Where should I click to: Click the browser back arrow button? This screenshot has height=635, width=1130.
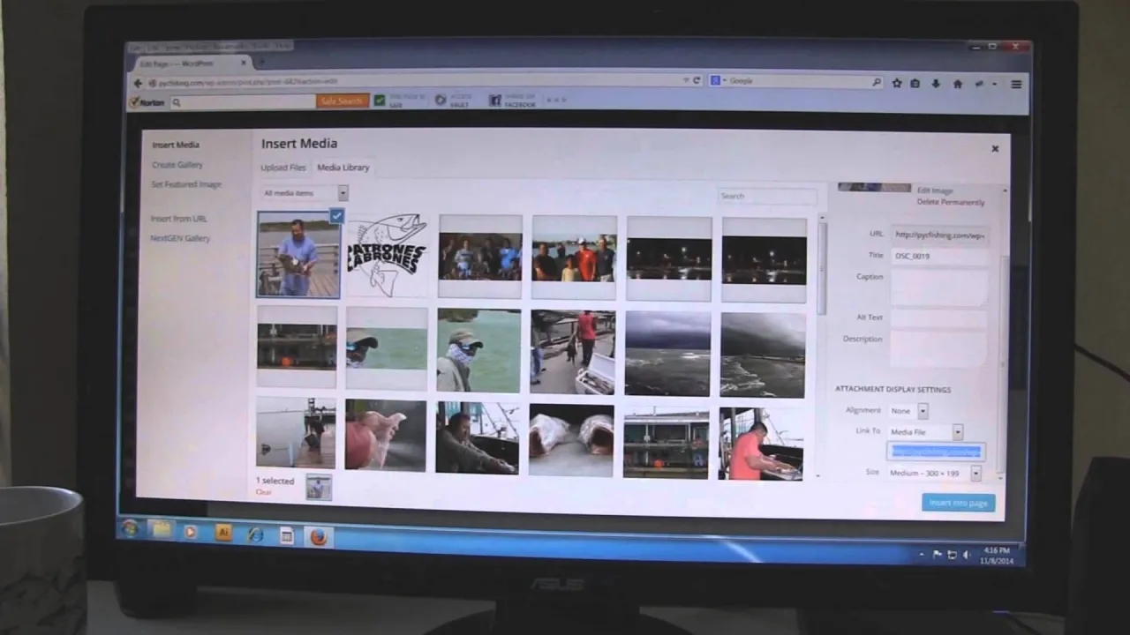click(137, 83)
